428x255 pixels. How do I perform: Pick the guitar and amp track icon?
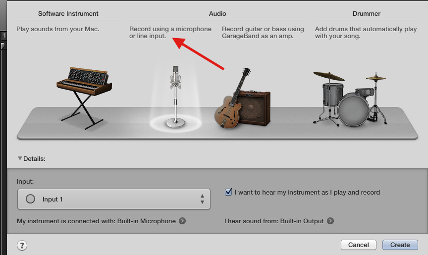tap(242, 98)
